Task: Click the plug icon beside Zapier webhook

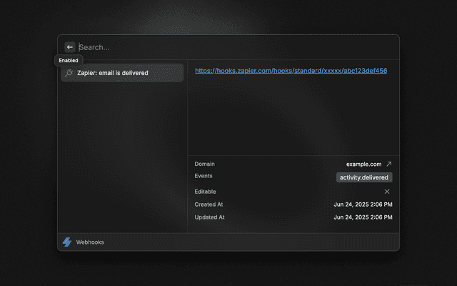Action: [69, 73]
